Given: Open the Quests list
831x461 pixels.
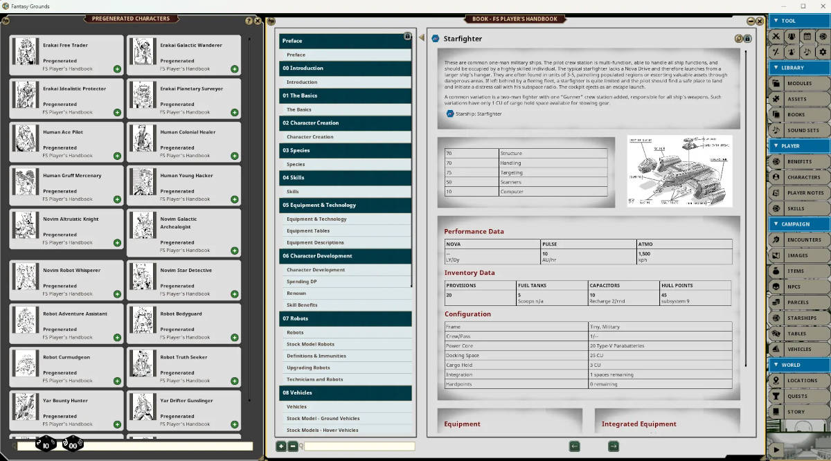Looking at the screenshot, I should (799, 397).
